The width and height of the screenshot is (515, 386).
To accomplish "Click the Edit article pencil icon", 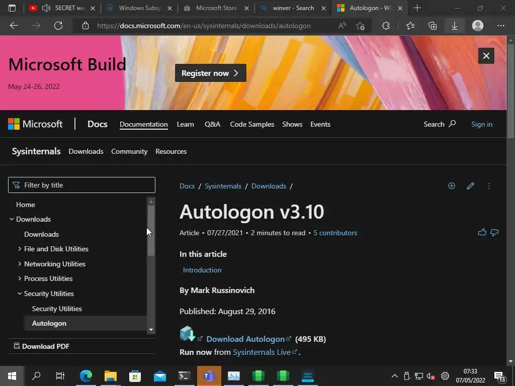I will [470, 186].
